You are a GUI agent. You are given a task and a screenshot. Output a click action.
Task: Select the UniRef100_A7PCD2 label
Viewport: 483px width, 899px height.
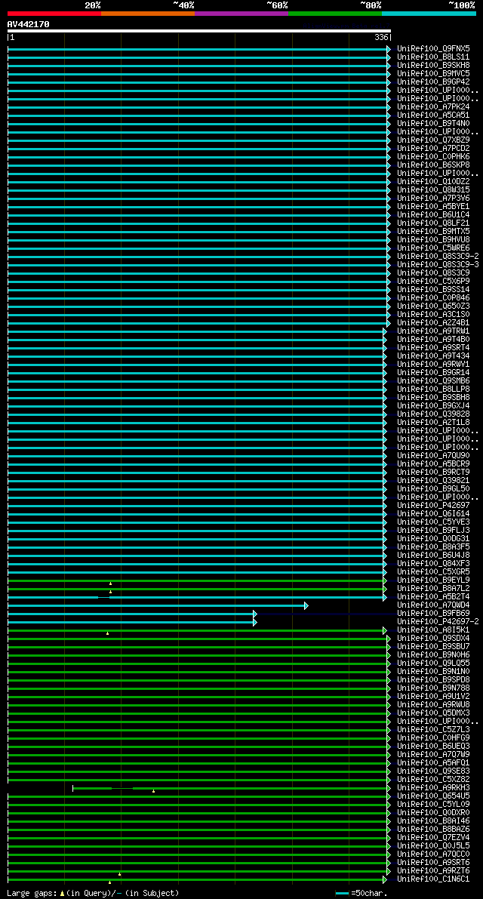[x=433, y=149]
